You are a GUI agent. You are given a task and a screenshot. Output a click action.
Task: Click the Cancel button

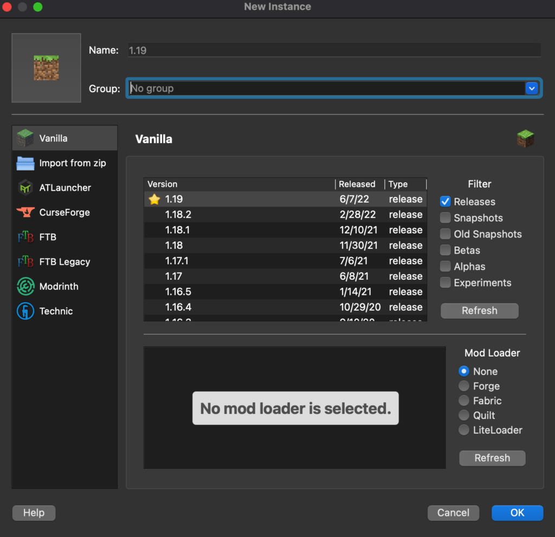[x=453, y=513]
